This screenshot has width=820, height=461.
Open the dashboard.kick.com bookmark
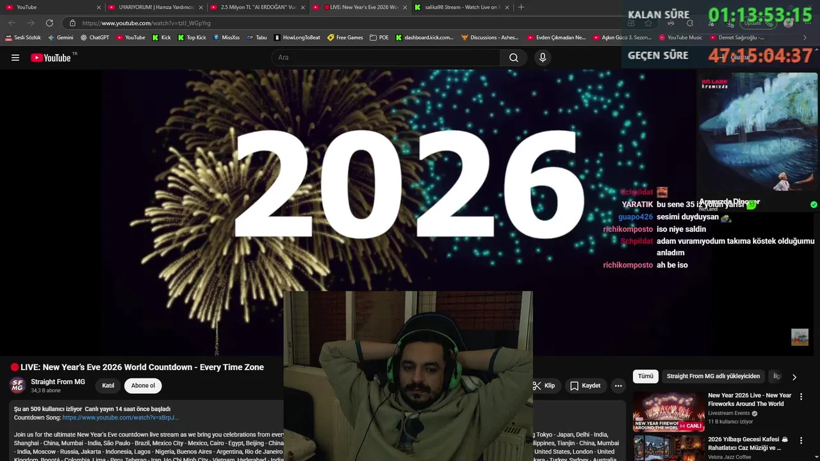[425, 38]
